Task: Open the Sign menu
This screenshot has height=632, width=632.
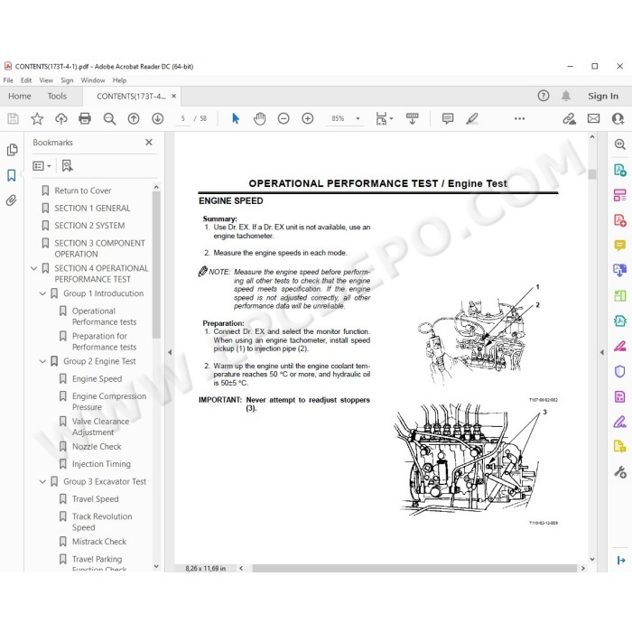Action: pos(67,80)
